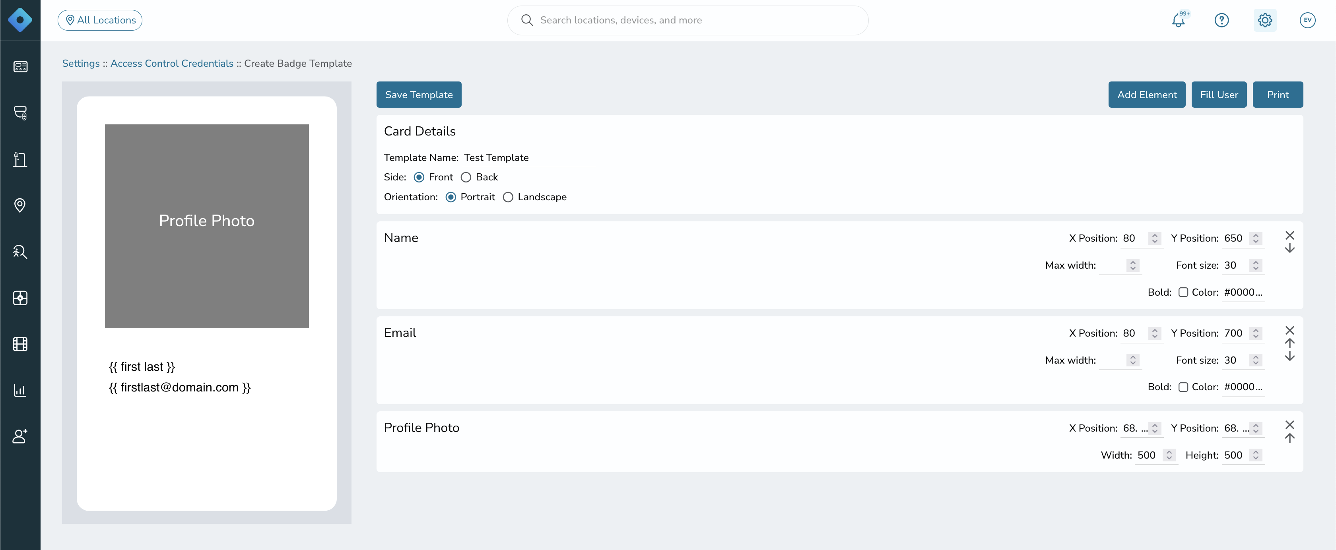Screen dimensions: 1336x550
Task: Open the help question mark icon
Action: [x=1221, y=20]
